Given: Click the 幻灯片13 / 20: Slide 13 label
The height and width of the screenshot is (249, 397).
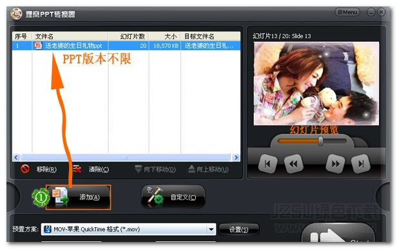Looking at the screenshot, I should (x=282, y=36).
